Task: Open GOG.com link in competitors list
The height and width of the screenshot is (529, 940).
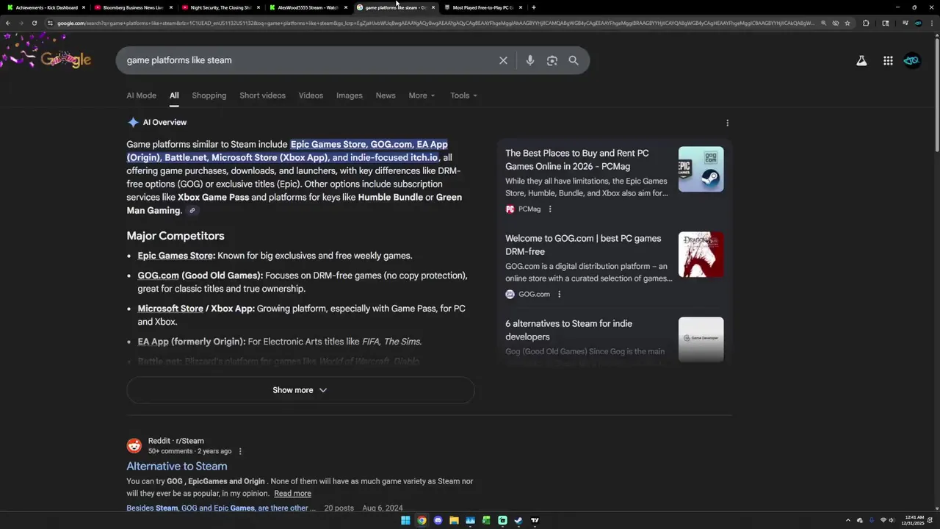Action: (158, 276)
